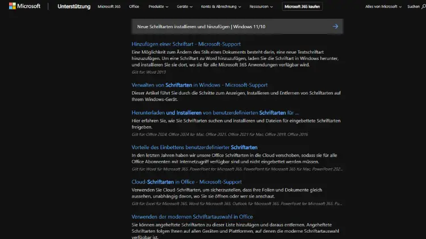Image resolution: width=426 pixels, height=239 pixels.
Task: Open the Microsoft 365 menu item
Action: (109, 6)
